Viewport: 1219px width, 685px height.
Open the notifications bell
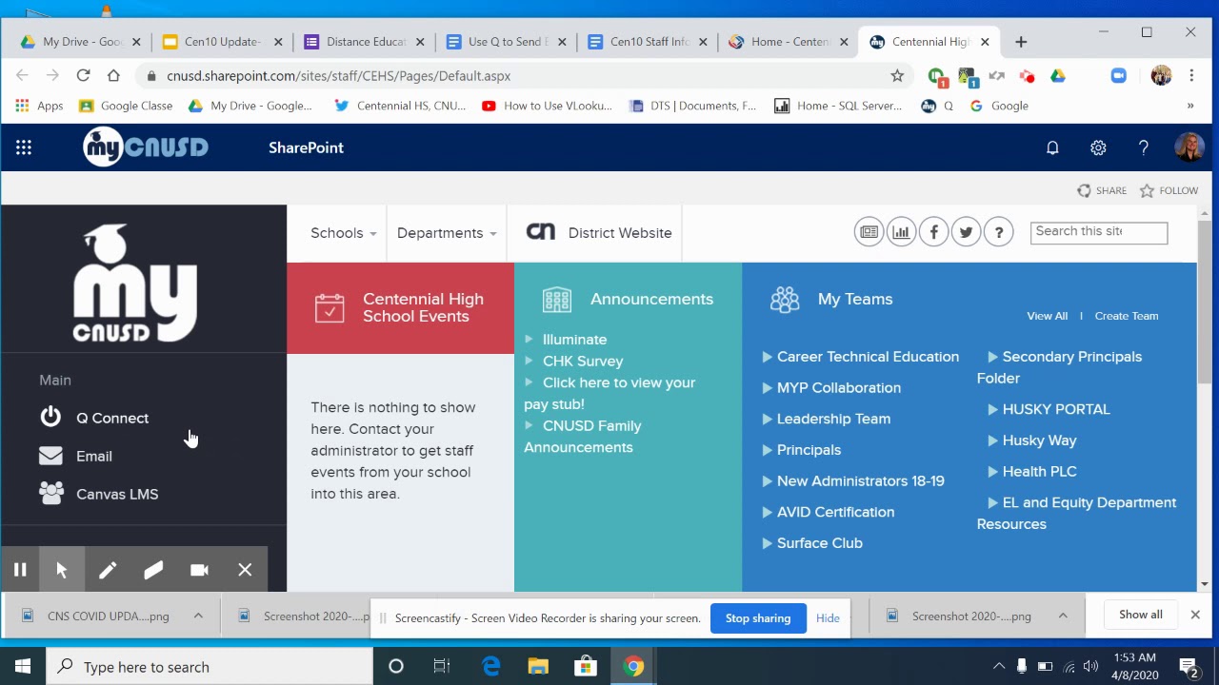click(x=1052, y=147)
